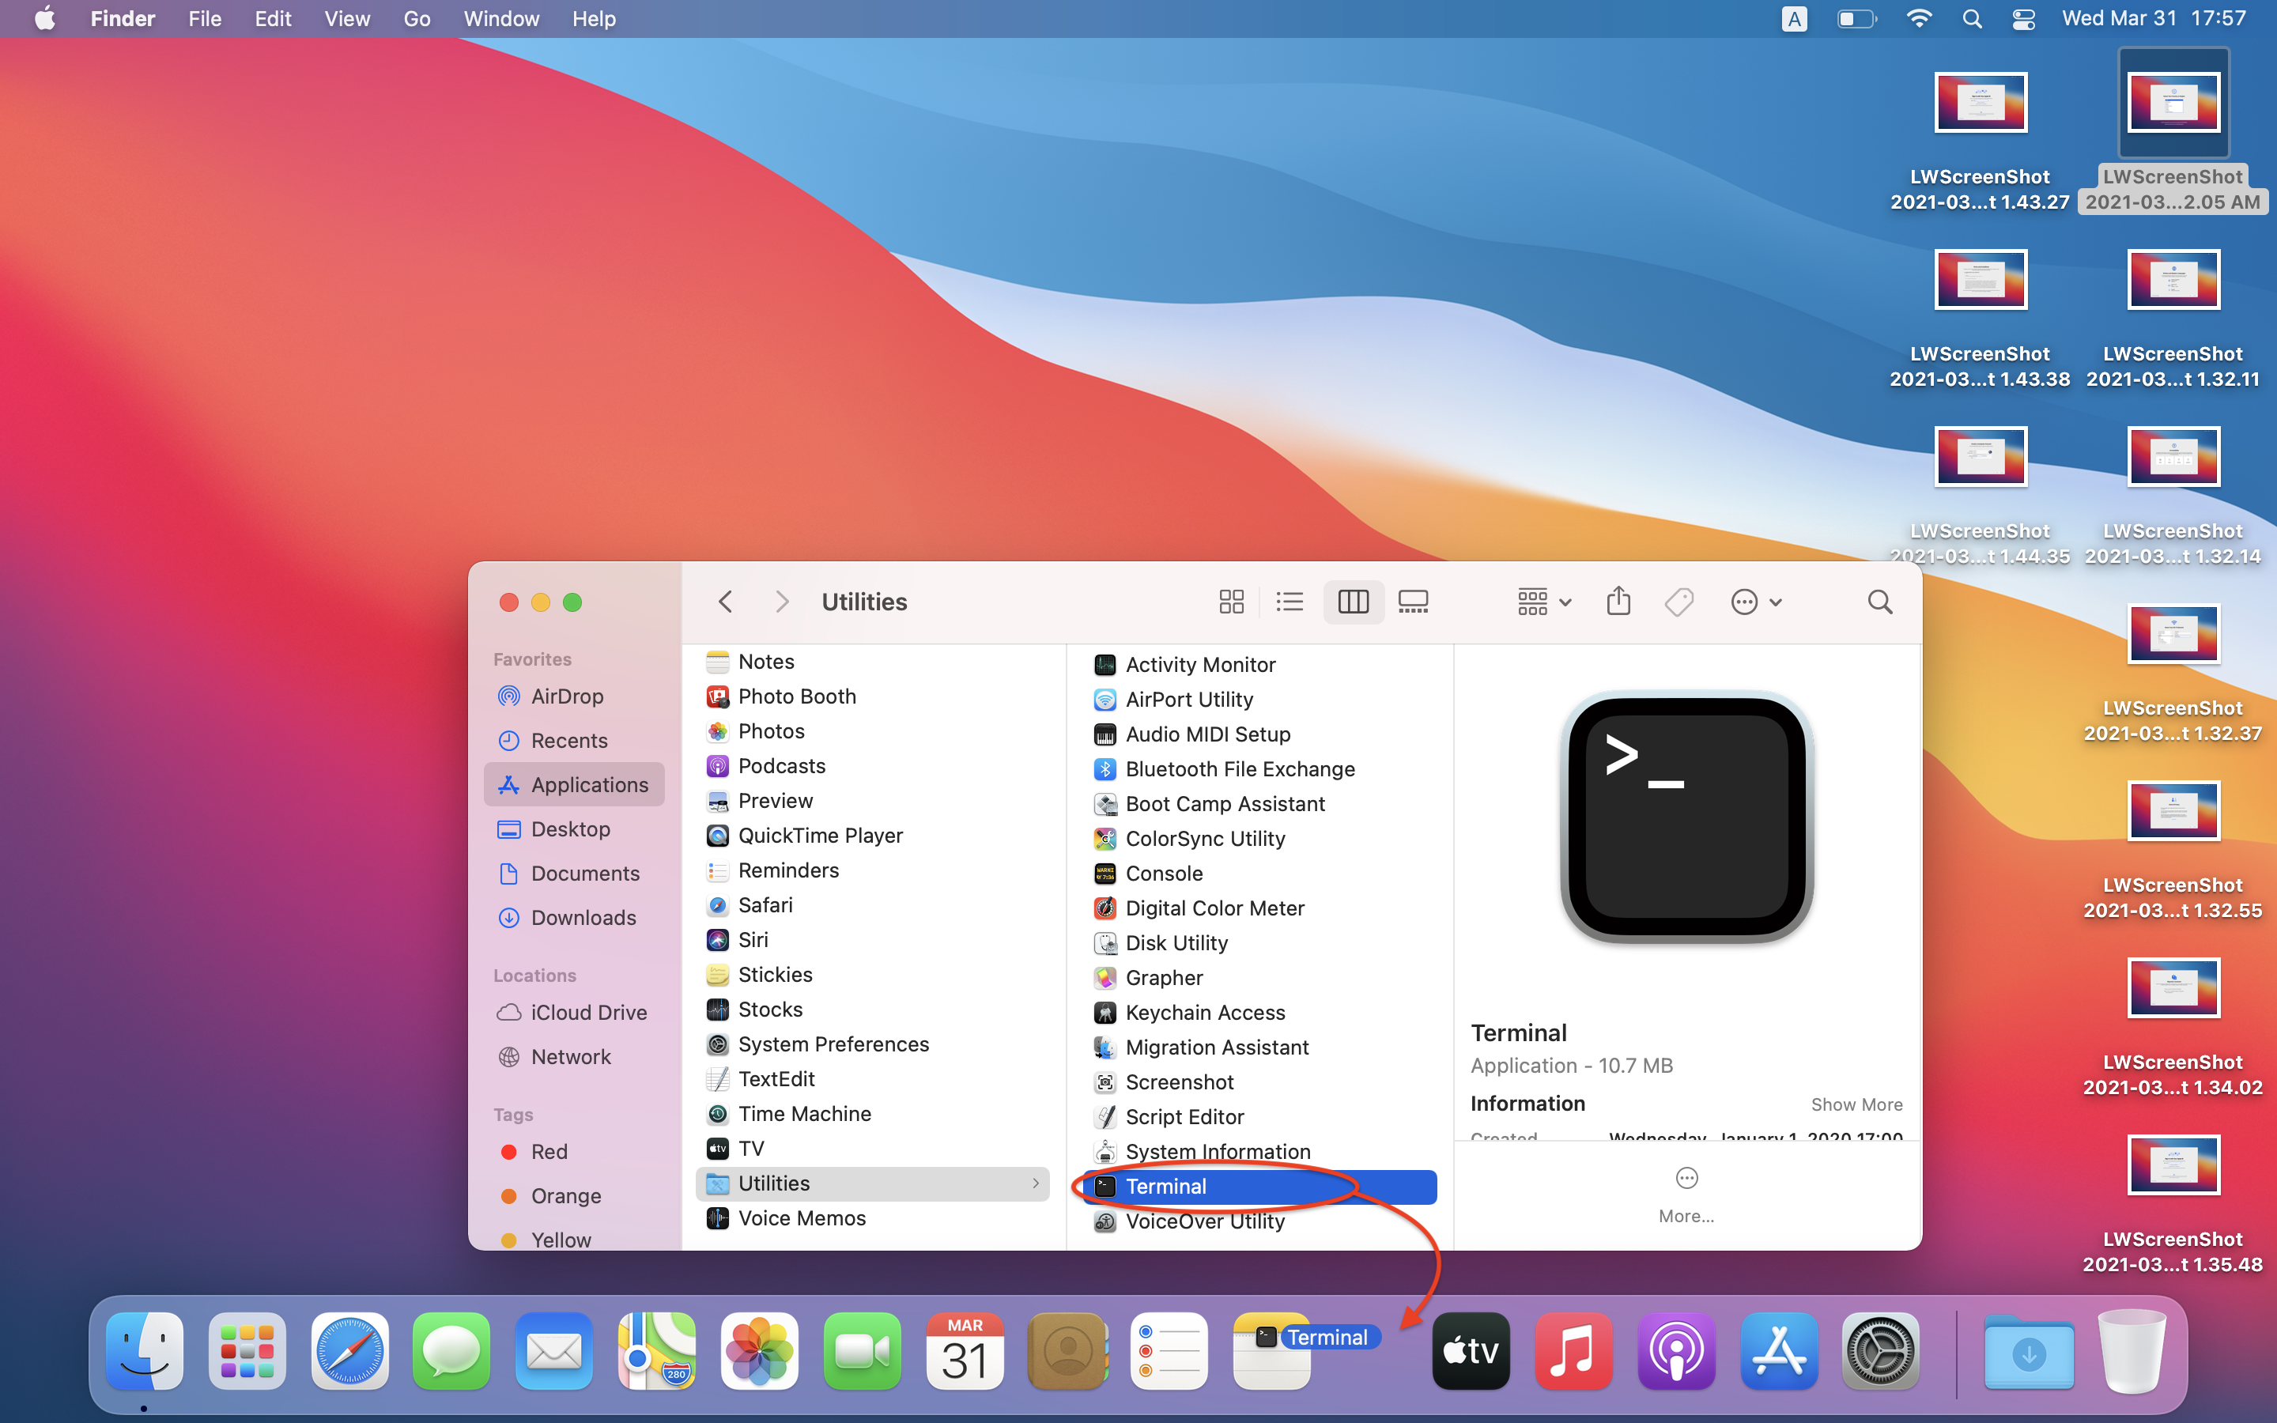Viewport: 2277px width, 1423px height.
Task: Open the Action ellipsis dropdown in toolbar
Action: click(1755, 602)
